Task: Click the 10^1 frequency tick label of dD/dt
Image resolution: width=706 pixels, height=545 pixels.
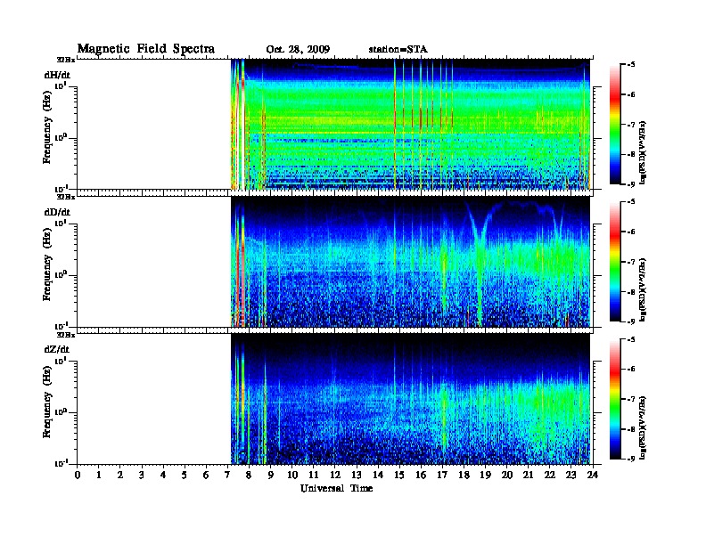Action: [60, 224]
